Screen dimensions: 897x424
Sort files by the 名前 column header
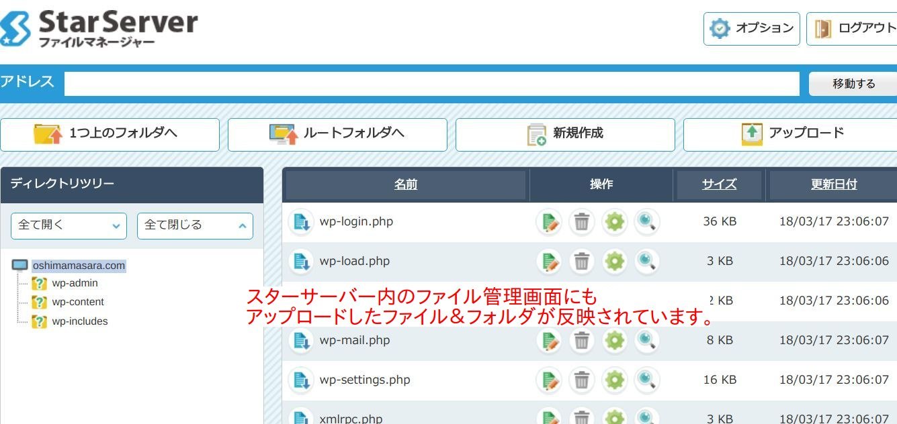(x=406, y=184)
